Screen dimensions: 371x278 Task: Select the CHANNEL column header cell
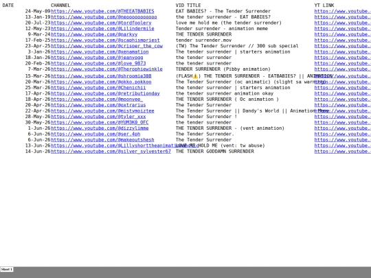pos(60,5)
